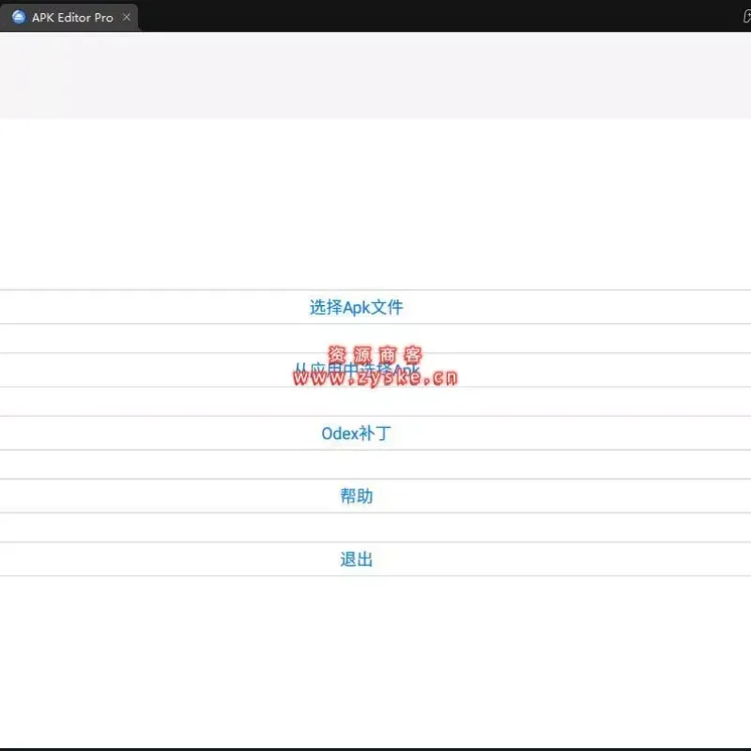Close the APK Editor Pro tab
Image resolution: width=751 pixels, height=751 pixels.
pyautogui.click(x=127, y=17)
